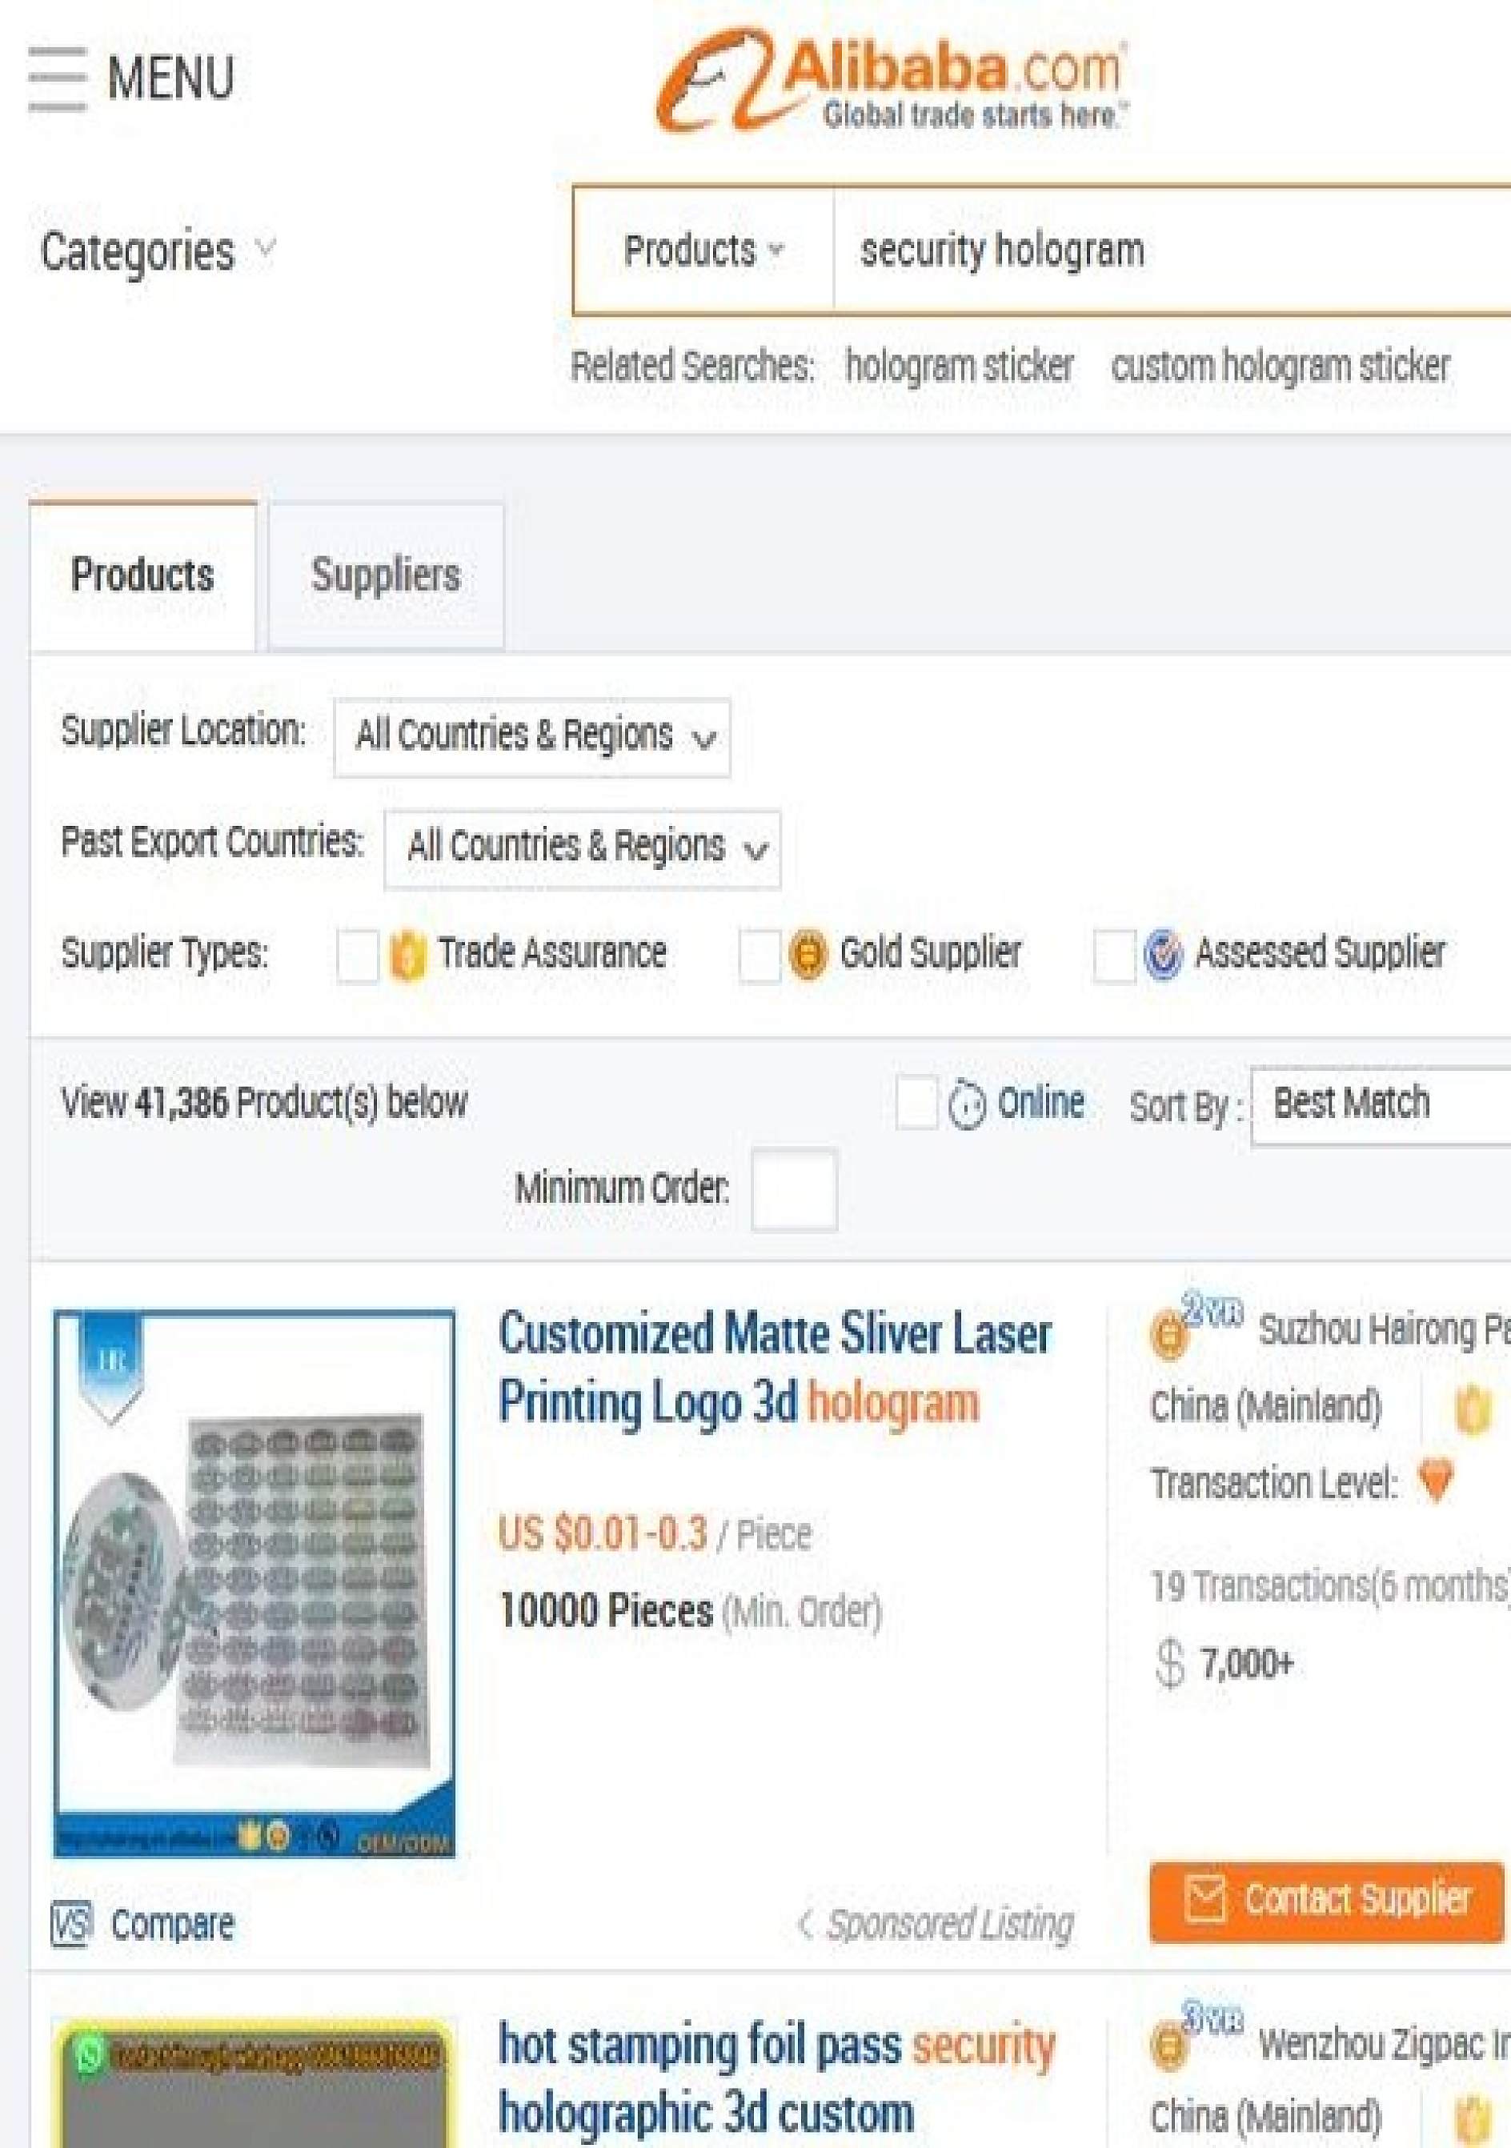Click the VS Compare icon

[71, 1925]
